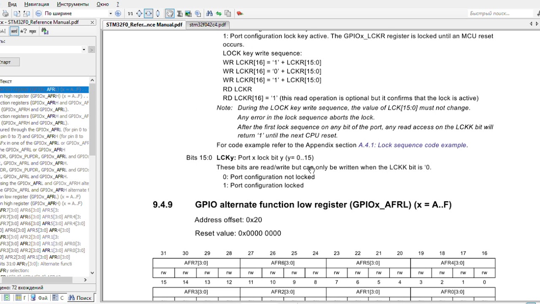540x304 pixels.
Task: Open search with the binoculars toolbar icon
Action: tap(210, 14)
